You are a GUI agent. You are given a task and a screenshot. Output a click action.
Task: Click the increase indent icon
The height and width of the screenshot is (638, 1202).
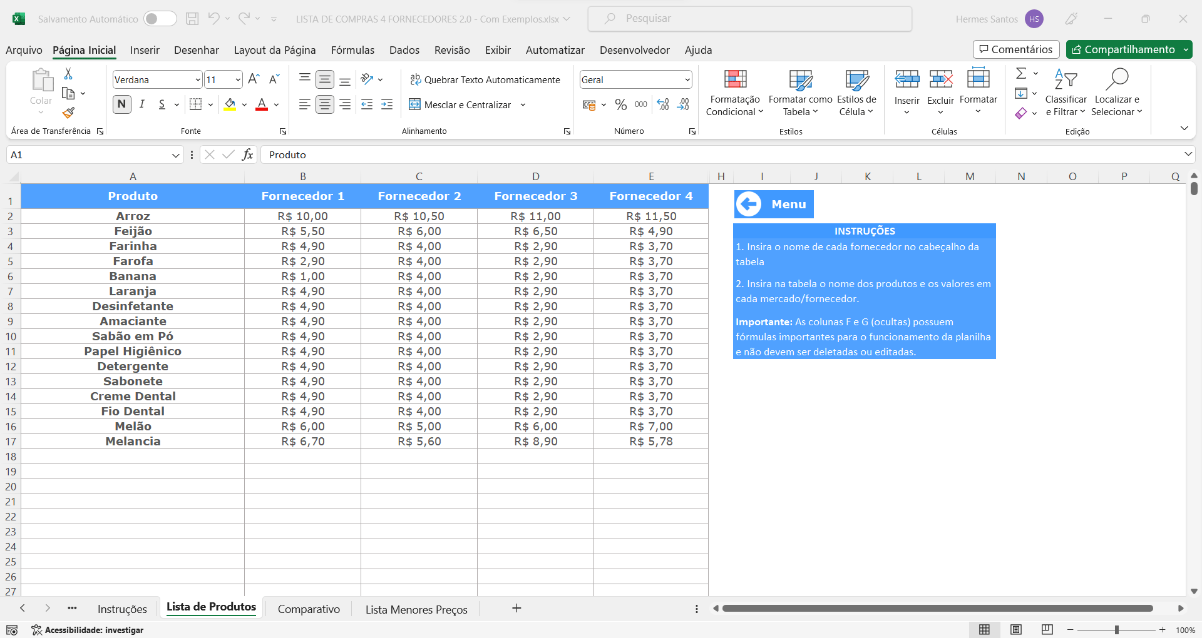[x=387, y=104]
